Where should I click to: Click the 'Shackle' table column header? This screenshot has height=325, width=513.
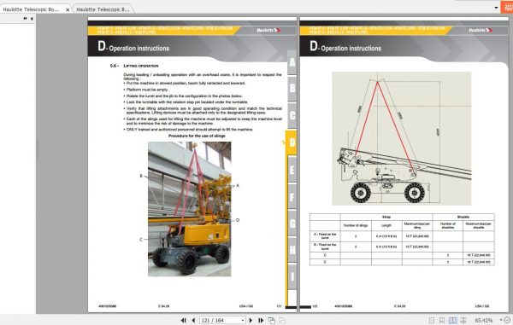(x=463, y=217)
